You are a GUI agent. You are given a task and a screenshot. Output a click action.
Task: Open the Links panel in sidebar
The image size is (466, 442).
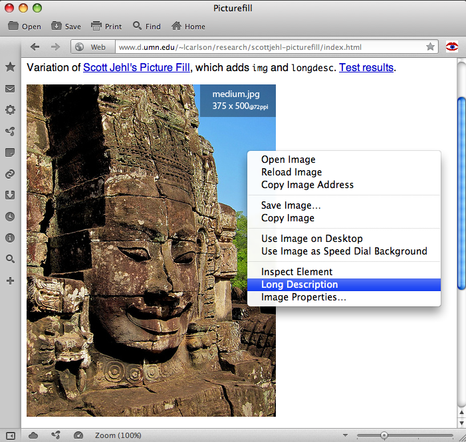10,173
